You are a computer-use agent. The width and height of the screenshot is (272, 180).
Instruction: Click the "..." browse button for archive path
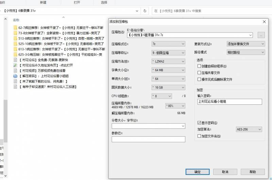[261, 35]
